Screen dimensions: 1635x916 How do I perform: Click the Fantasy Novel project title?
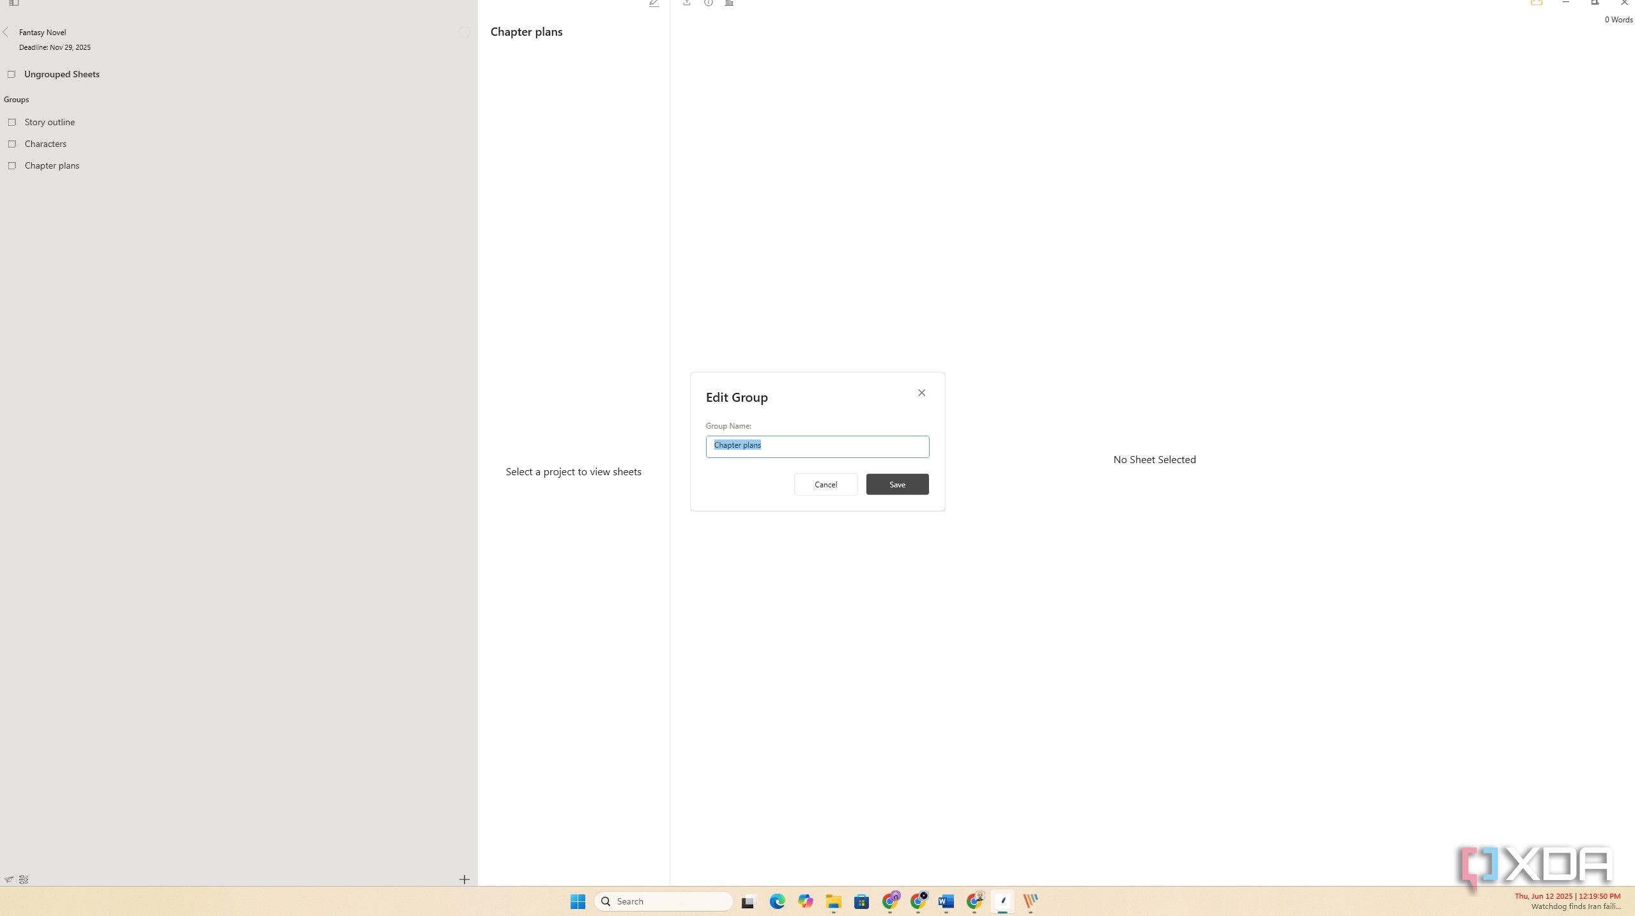click(x=42, y=32)
